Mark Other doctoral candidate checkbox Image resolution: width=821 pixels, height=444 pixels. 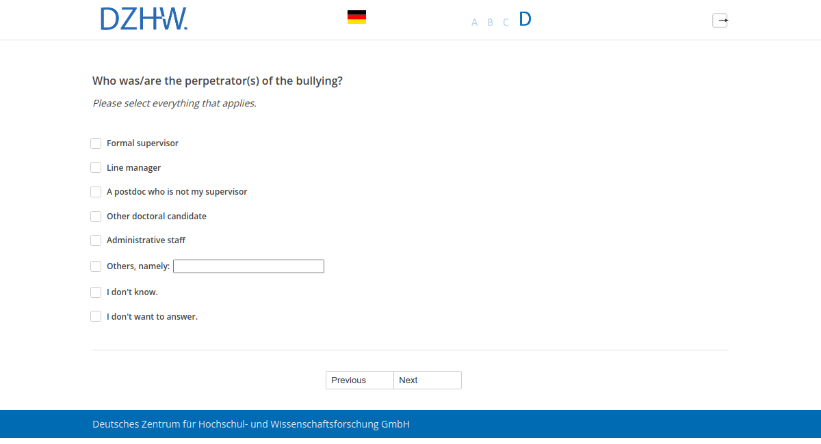click(96, 217)
